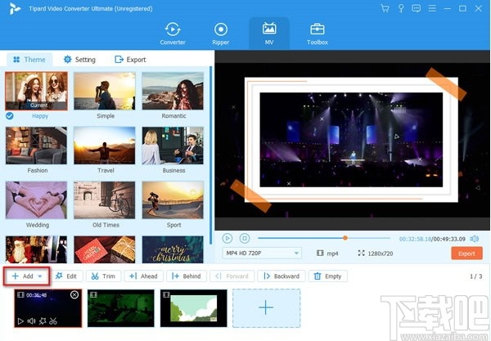Choose the merry christmas text theme
Image resolution: width=491 pixels, height=341 pixels.
click(x=173, y=249)
